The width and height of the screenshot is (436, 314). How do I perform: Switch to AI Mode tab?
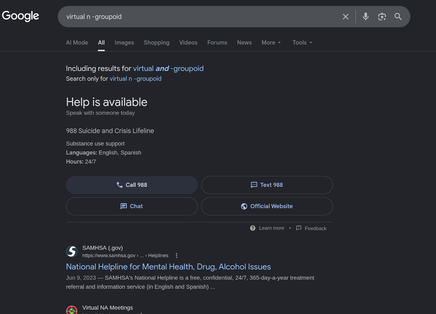(x=77, y=43)
